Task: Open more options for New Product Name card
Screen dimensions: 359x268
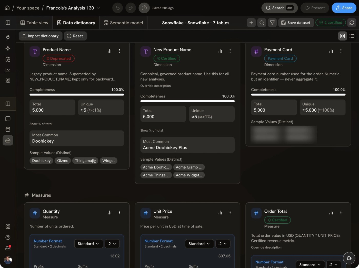Action: pyautogui.click(x=230, y=51)
